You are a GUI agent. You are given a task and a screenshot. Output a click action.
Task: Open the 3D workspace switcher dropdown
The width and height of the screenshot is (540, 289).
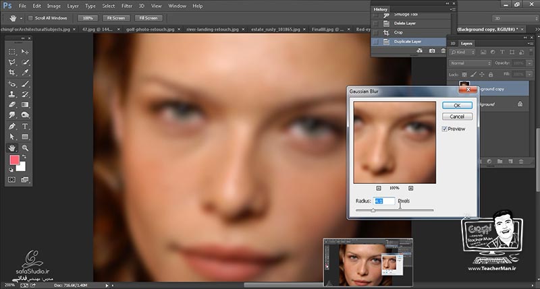pyautogui.click(x=514, y=18)
